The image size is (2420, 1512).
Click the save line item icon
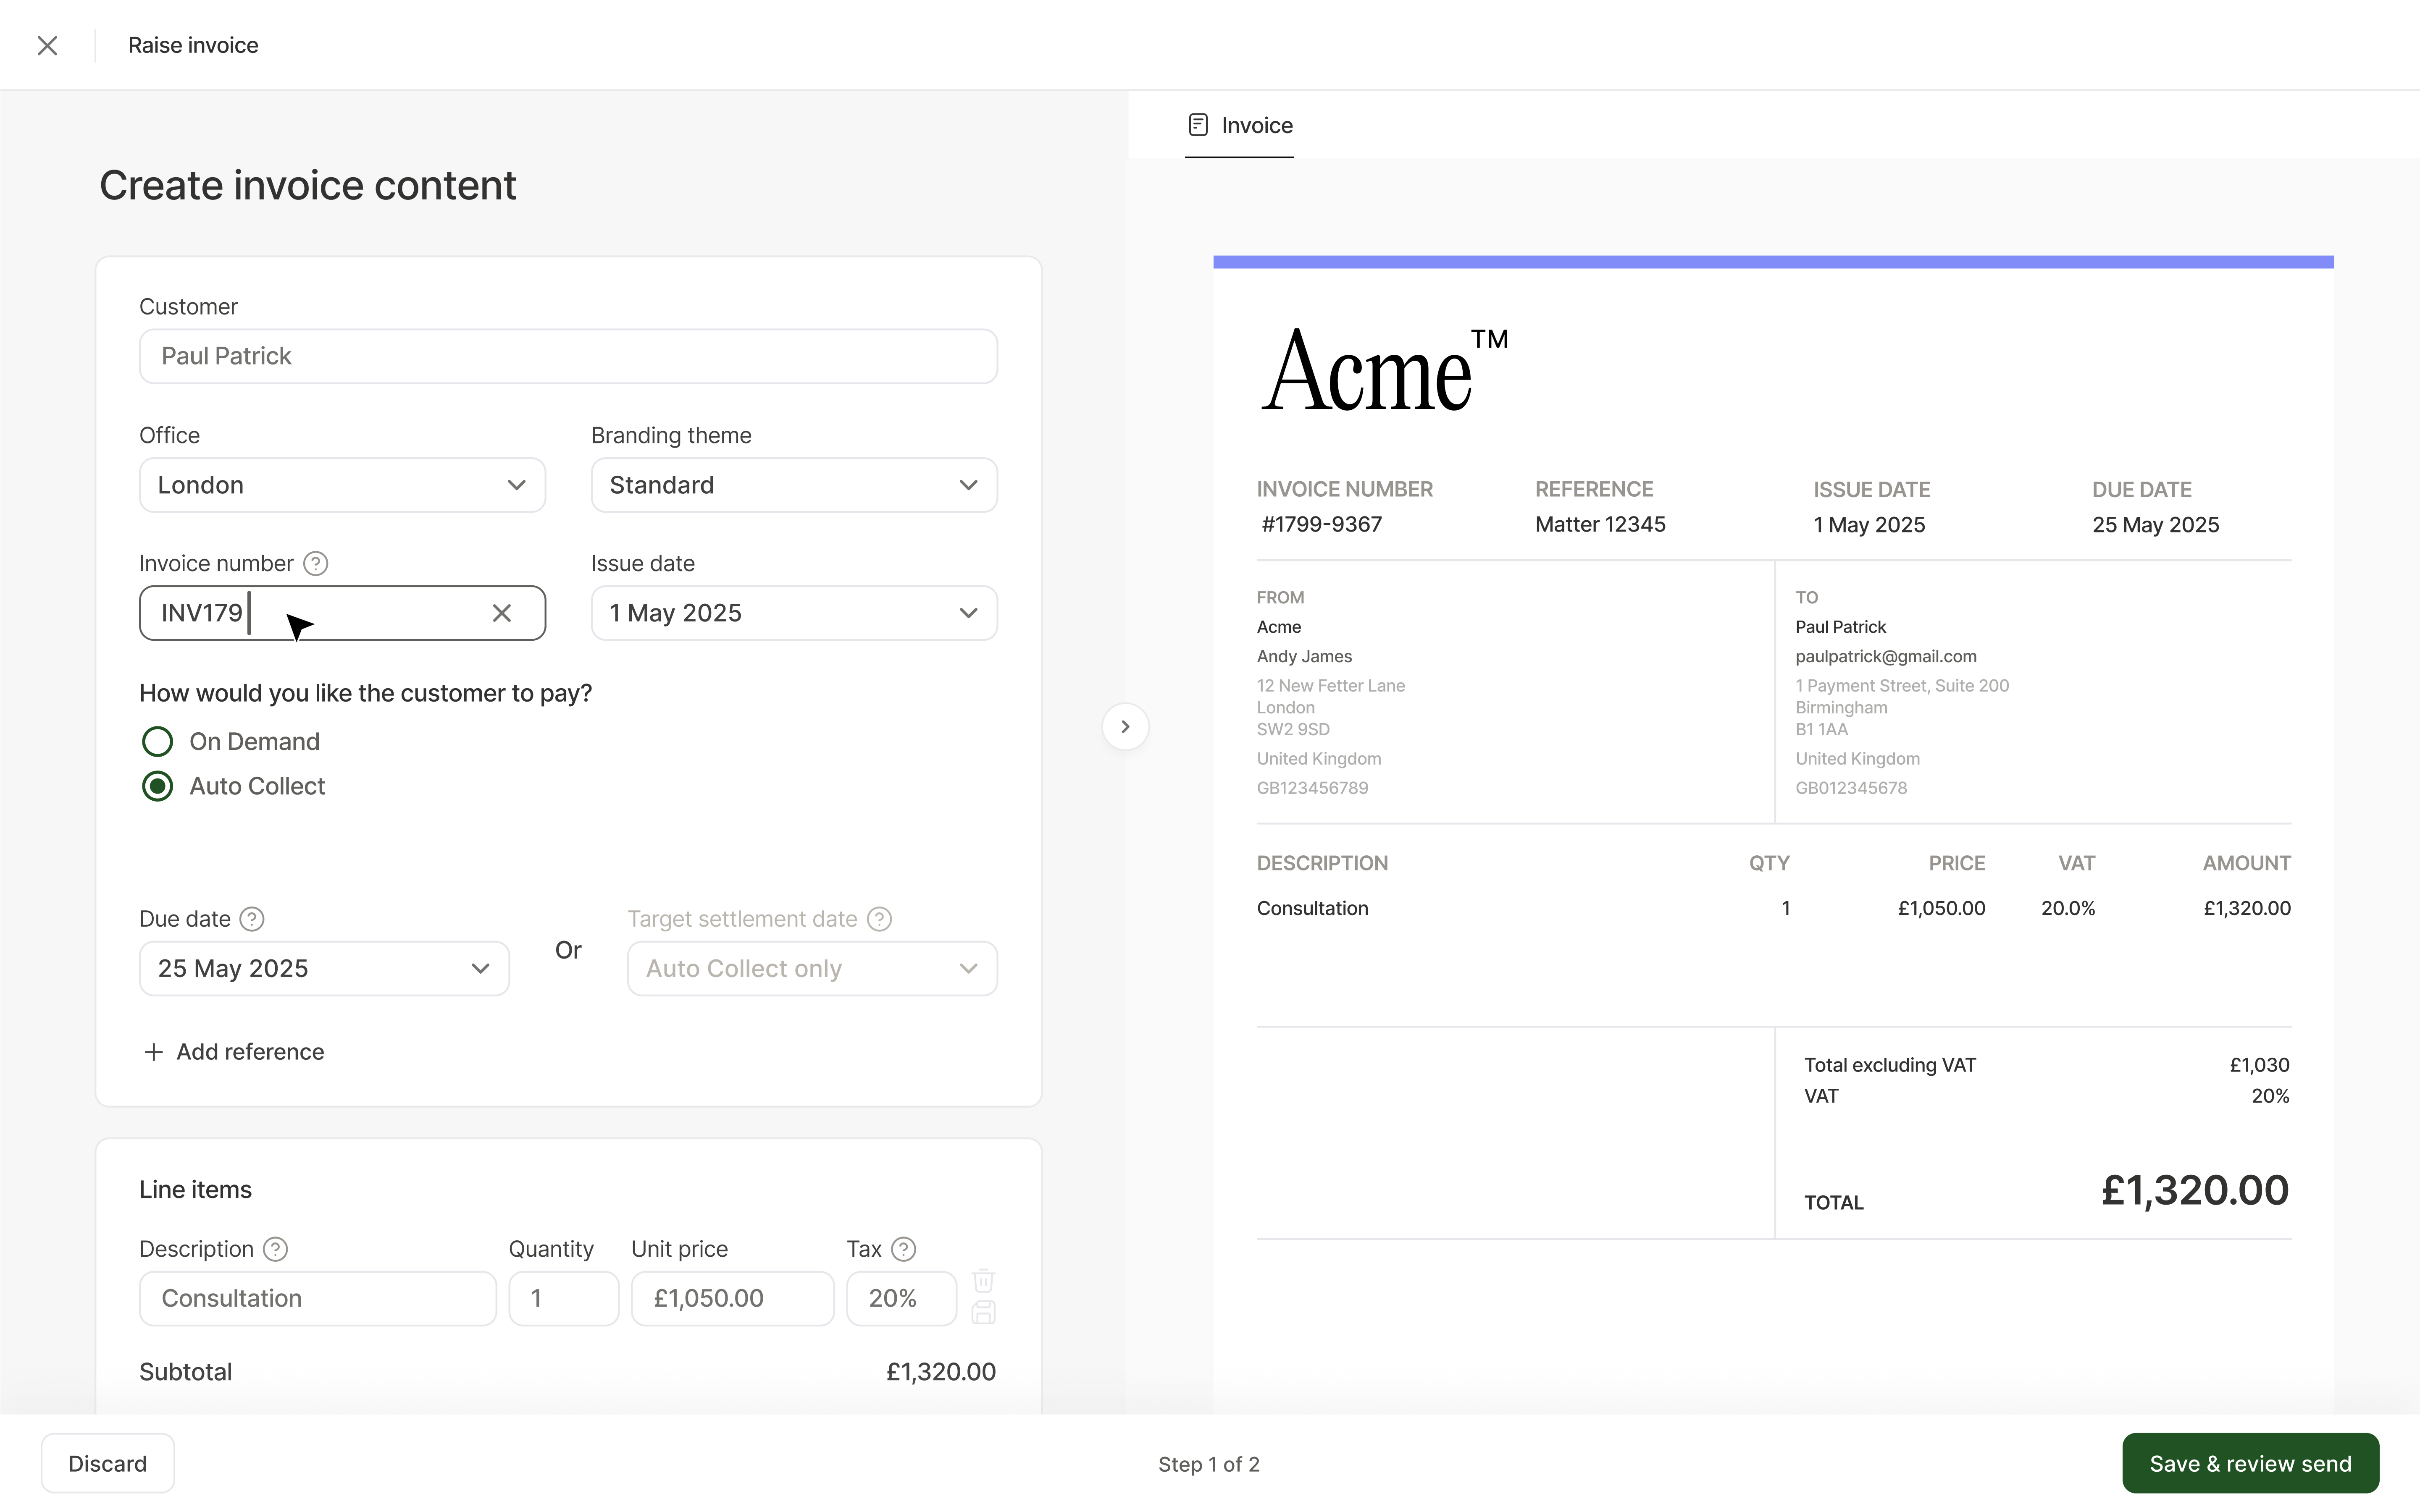click(x=983, y=1313)
